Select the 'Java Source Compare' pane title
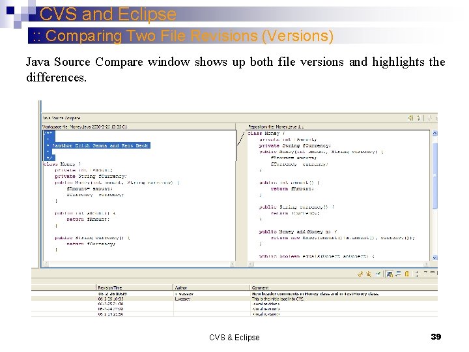469x352 pixels. (61, 118)
